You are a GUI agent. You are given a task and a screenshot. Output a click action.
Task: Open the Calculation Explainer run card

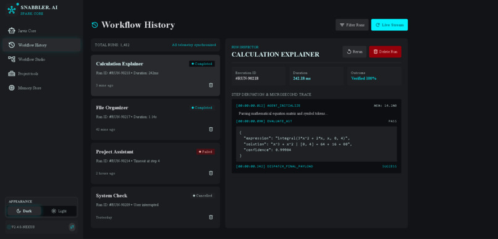click(x=155, y=75)
